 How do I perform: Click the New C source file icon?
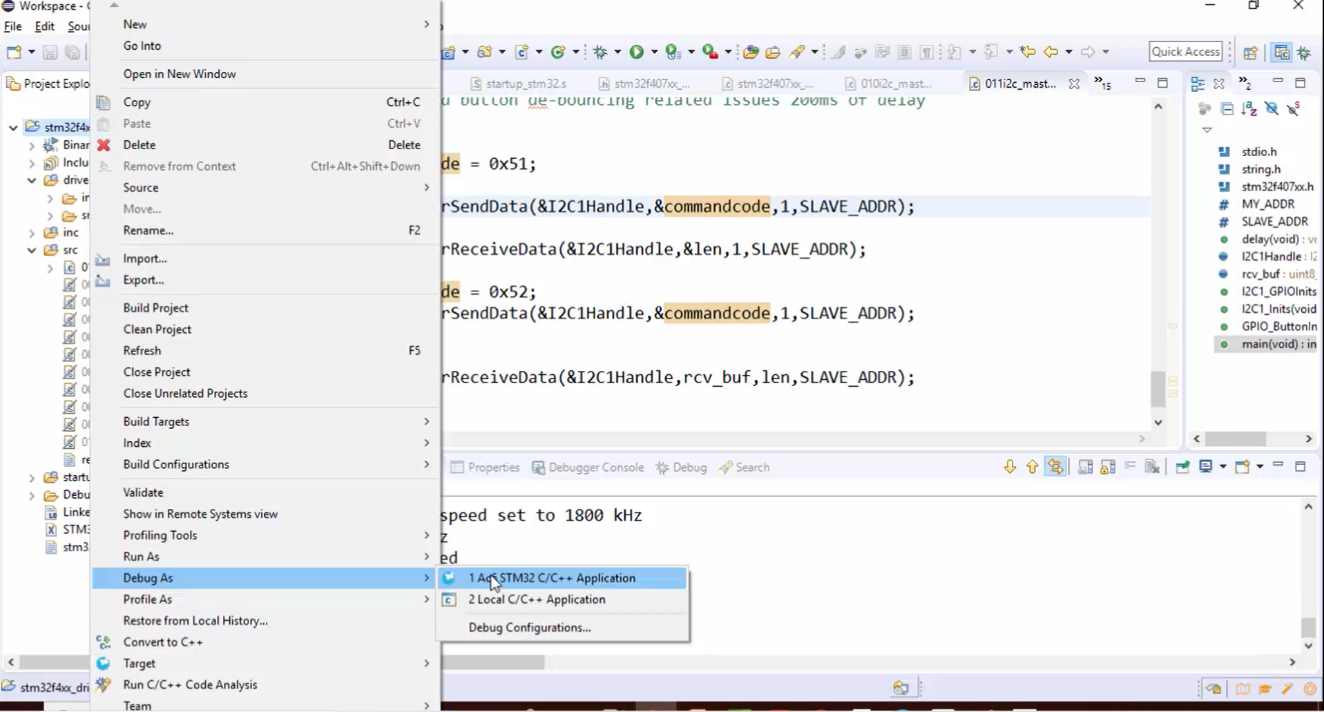point(521,52)
